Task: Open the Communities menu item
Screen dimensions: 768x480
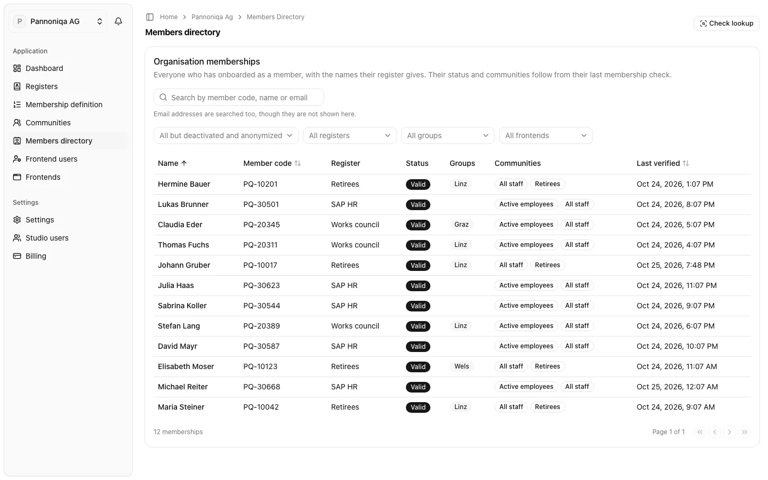Action: coord(68,123)
